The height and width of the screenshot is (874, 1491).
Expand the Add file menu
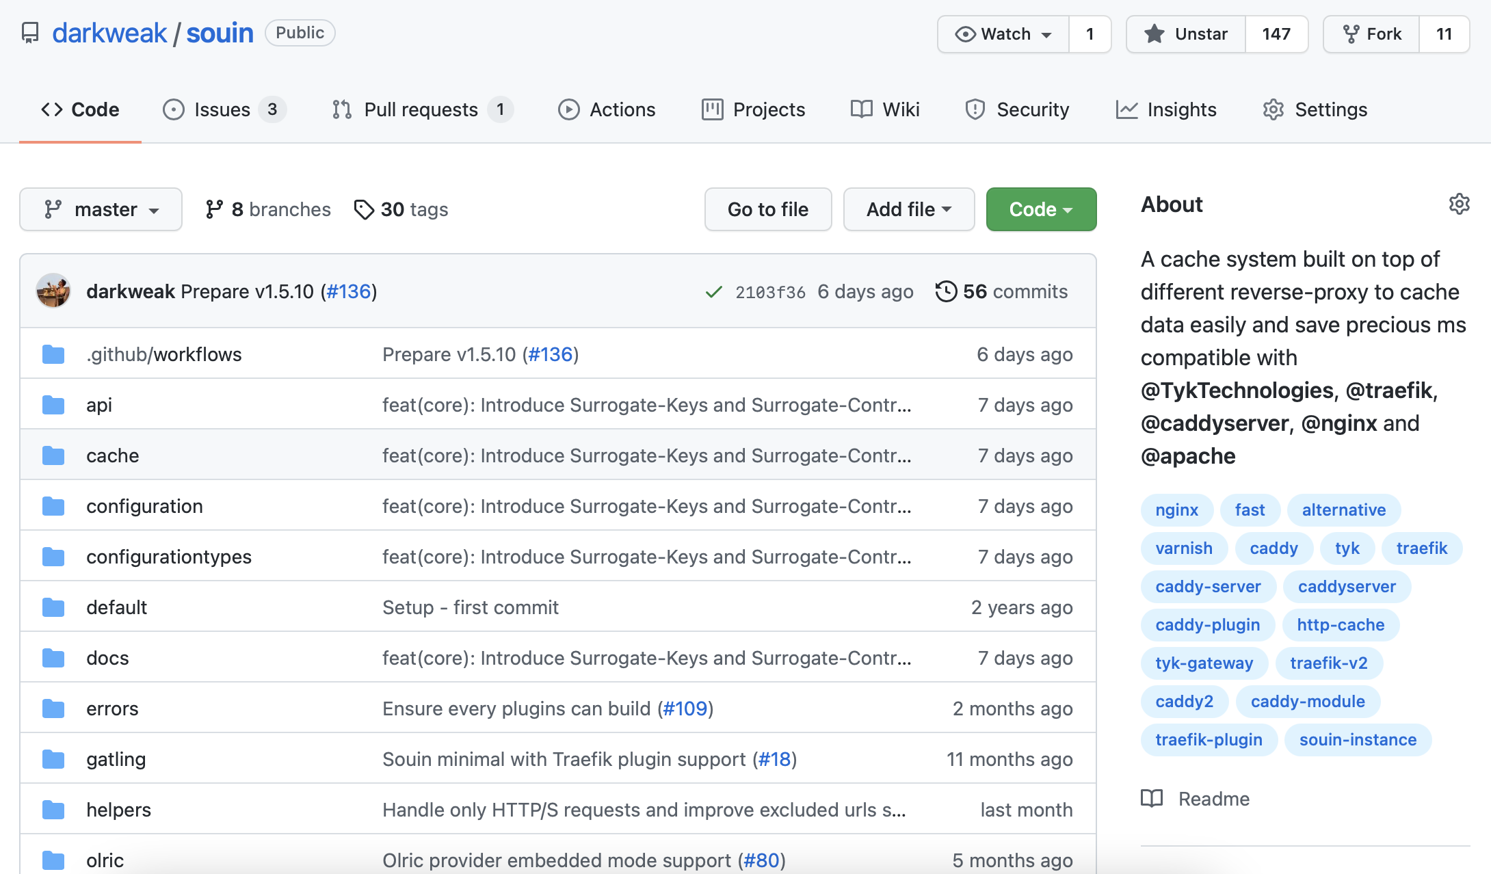tap(908, 209)
